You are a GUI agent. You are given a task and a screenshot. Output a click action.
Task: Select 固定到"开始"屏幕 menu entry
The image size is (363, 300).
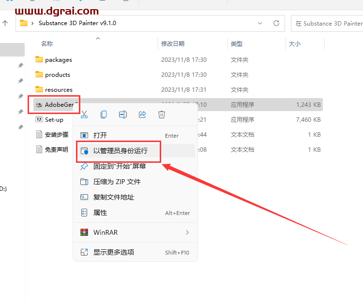coord(135,166)
